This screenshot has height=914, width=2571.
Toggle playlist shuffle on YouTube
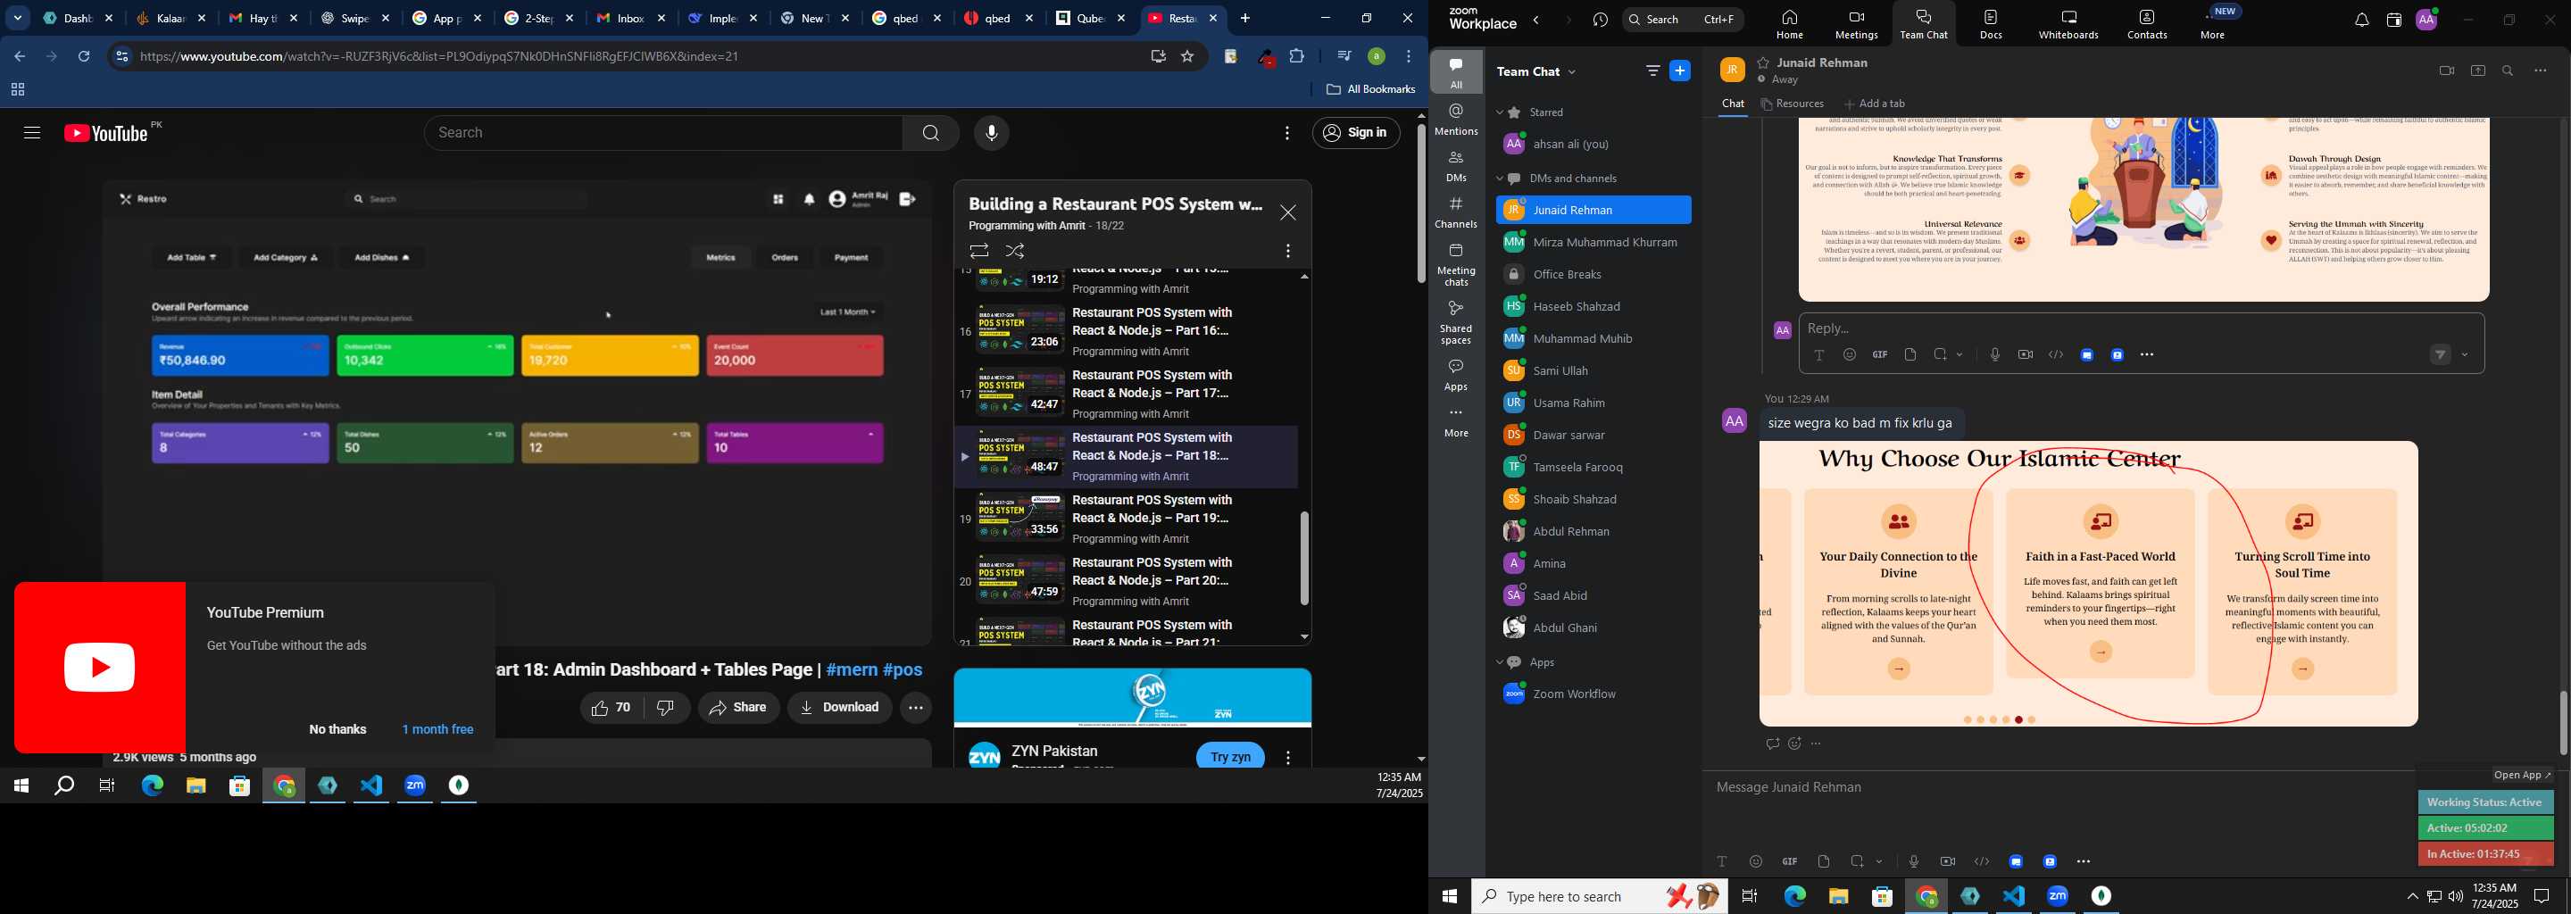1015,251
